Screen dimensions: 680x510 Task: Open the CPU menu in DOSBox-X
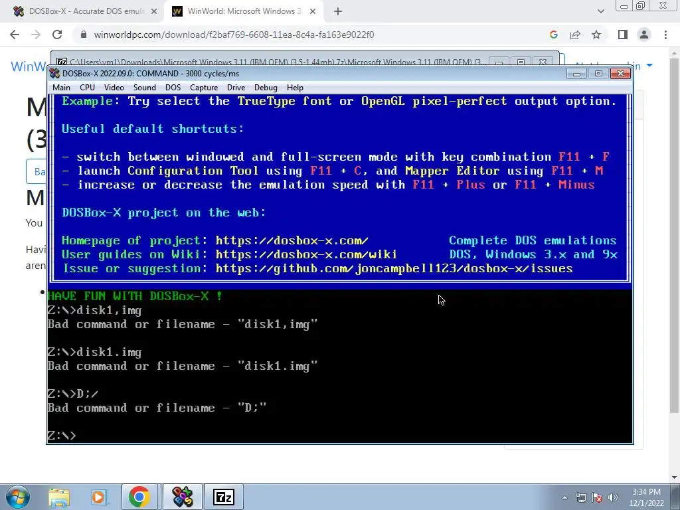pos(87,88)
